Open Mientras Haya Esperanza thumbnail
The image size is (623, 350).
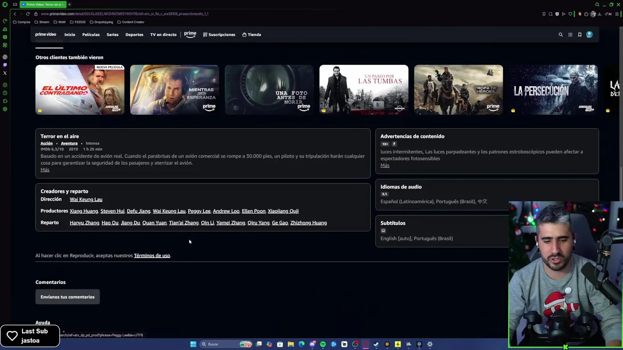pyautogui.click(x=174, y=90)
